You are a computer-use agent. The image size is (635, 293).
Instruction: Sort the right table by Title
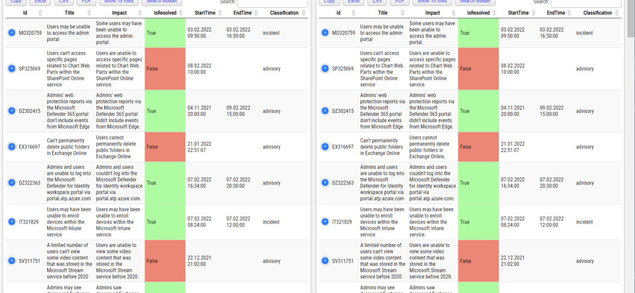pos(383,13)
